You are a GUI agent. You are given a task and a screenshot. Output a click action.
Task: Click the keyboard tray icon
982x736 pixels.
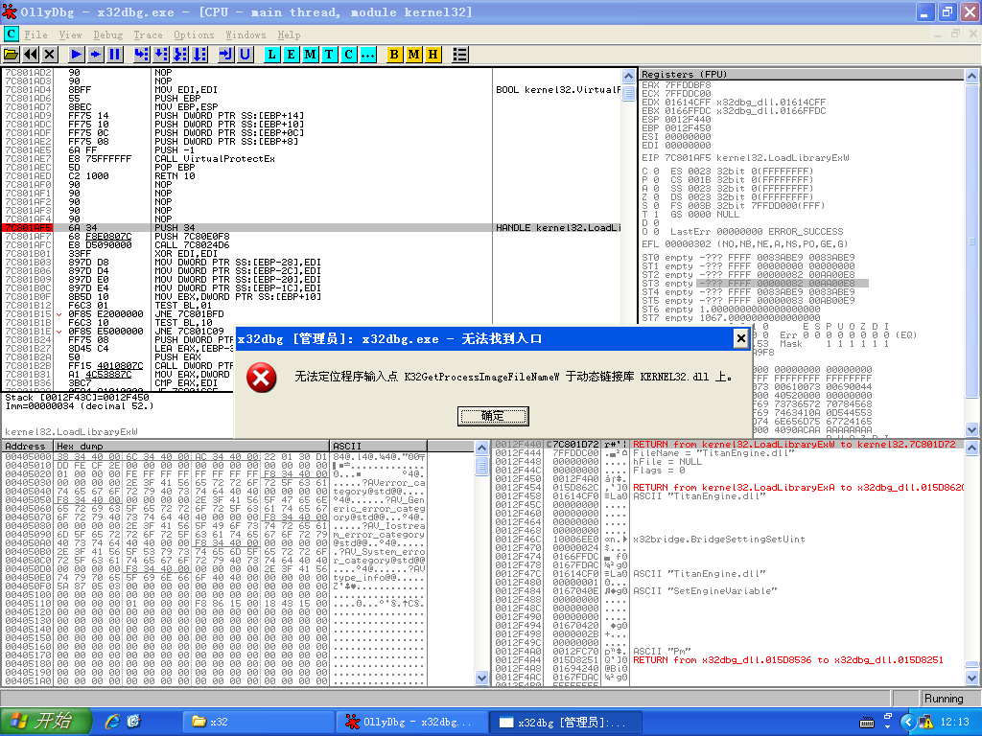[x=867, y=723]
